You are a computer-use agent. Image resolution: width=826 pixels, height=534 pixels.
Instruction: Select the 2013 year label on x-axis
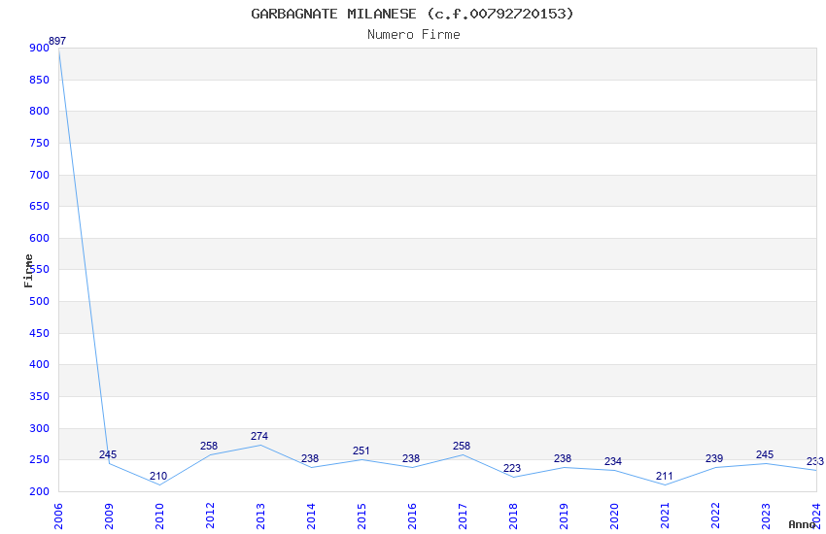tap(260, 517)
